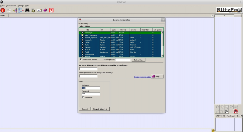Select the #main tab

(x=4, y=15)
